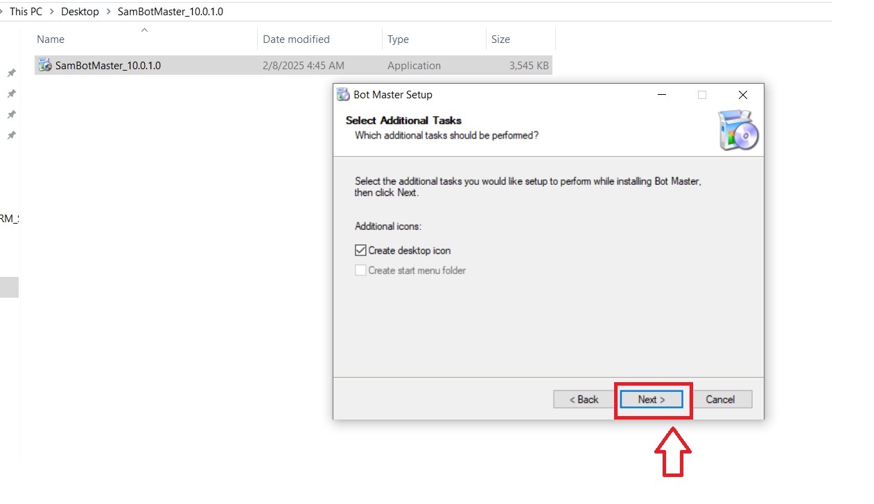This screenshot has height=504, width=874.
Task: Sort files by Size column
Action: coord(500,39)
